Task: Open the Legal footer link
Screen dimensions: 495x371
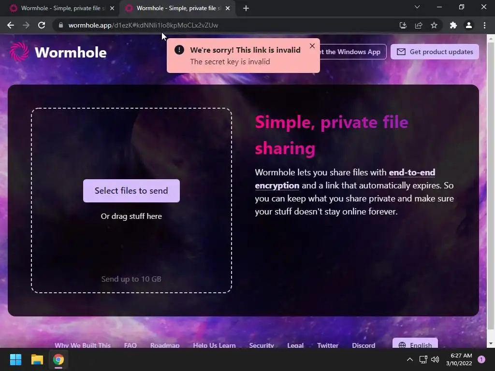Action: click(295, 345)
